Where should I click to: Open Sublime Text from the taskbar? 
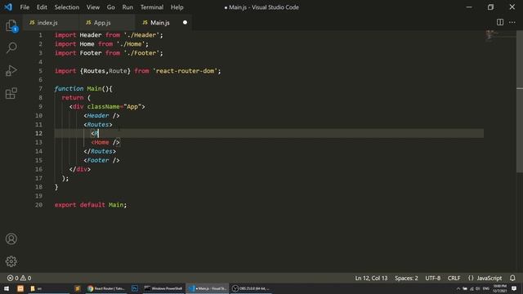click(78, 288)
